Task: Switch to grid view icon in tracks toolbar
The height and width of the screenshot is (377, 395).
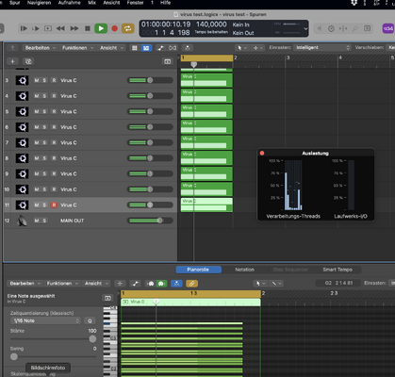Action: click(135, 48)
